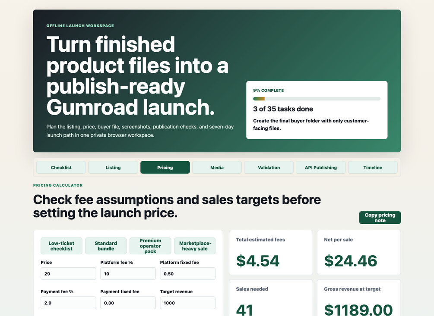Click the 41 sales needed value
Screen dimensions: 434x316
[244, 310]
